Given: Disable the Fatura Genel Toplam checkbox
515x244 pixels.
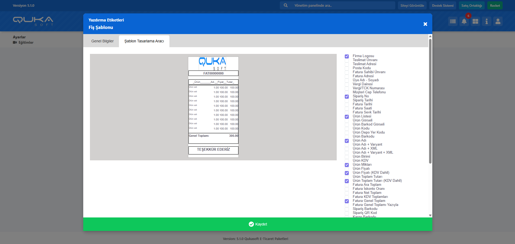Looking at the screenshot, I should click(347, 201).
